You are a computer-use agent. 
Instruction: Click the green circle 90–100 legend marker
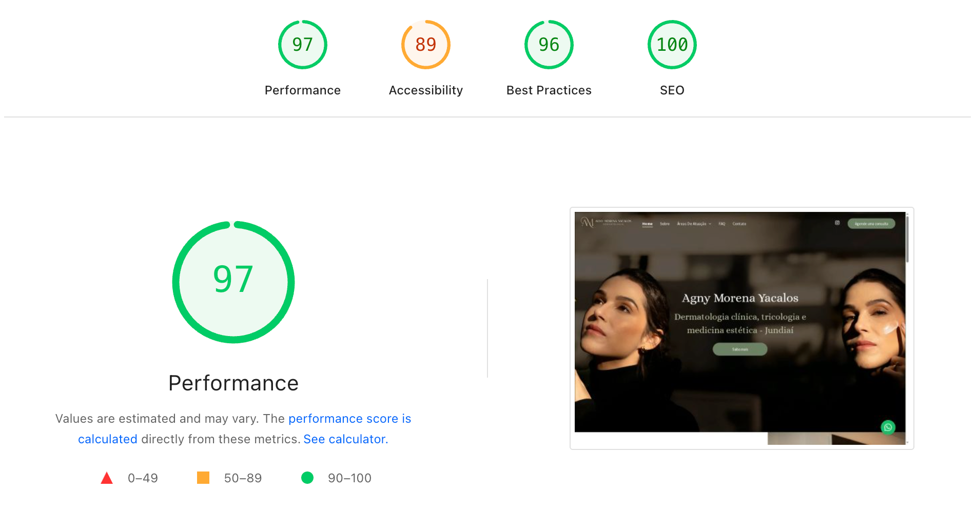308,478
